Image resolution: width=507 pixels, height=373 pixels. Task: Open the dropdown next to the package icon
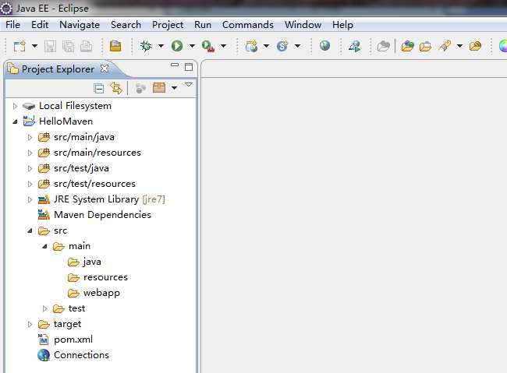pyautogui.click(x=174, y=88)
